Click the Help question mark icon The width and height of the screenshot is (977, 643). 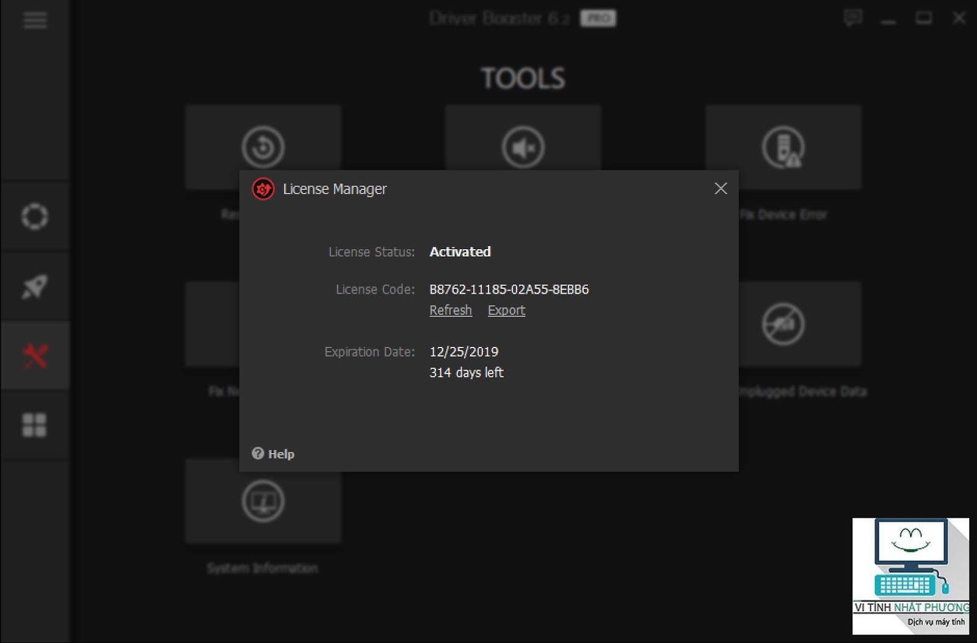click(259, 453)
